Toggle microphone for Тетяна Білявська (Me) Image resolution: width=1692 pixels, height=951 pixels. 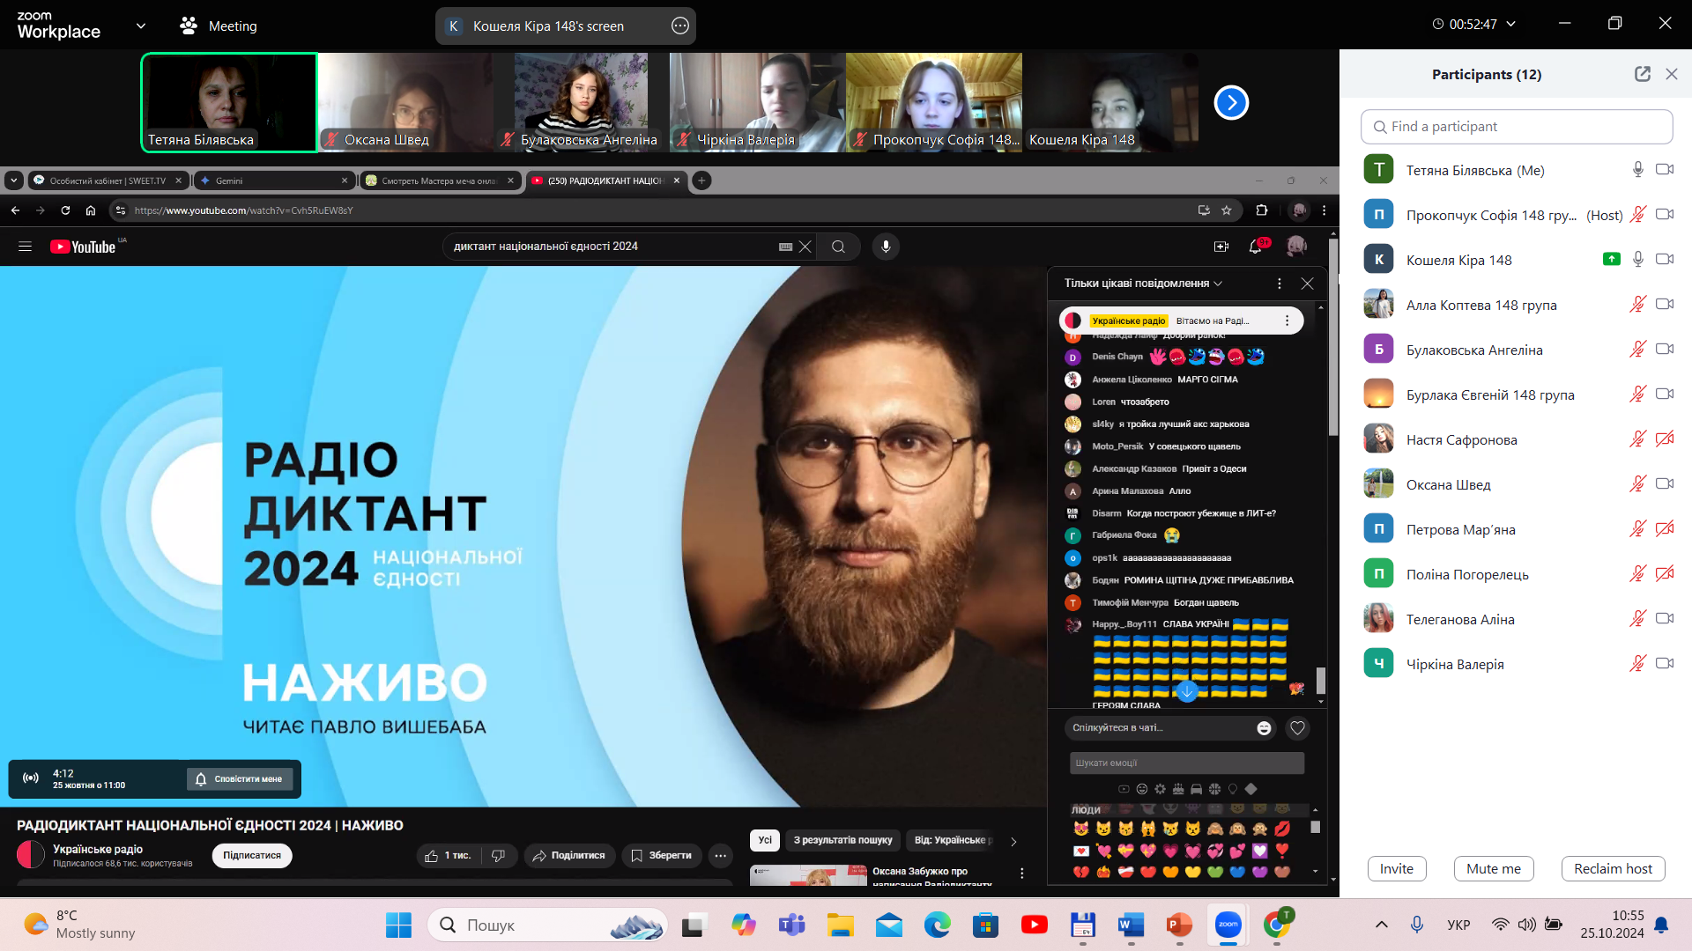tap(1637, 170)
